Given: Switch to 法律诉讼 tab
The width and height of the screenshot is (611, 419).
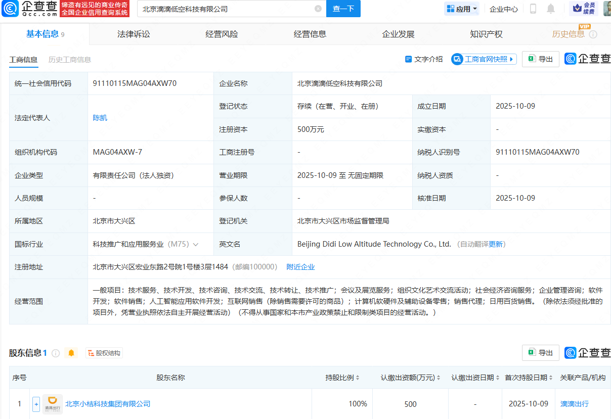Looking at the screenshot, I should (x=134, y=34).
